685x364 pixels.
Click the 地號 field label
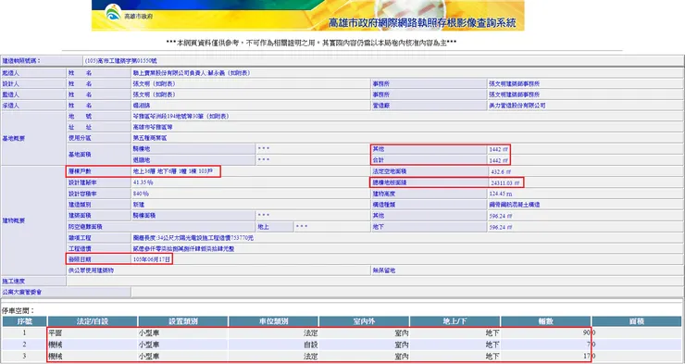(80, 116)
